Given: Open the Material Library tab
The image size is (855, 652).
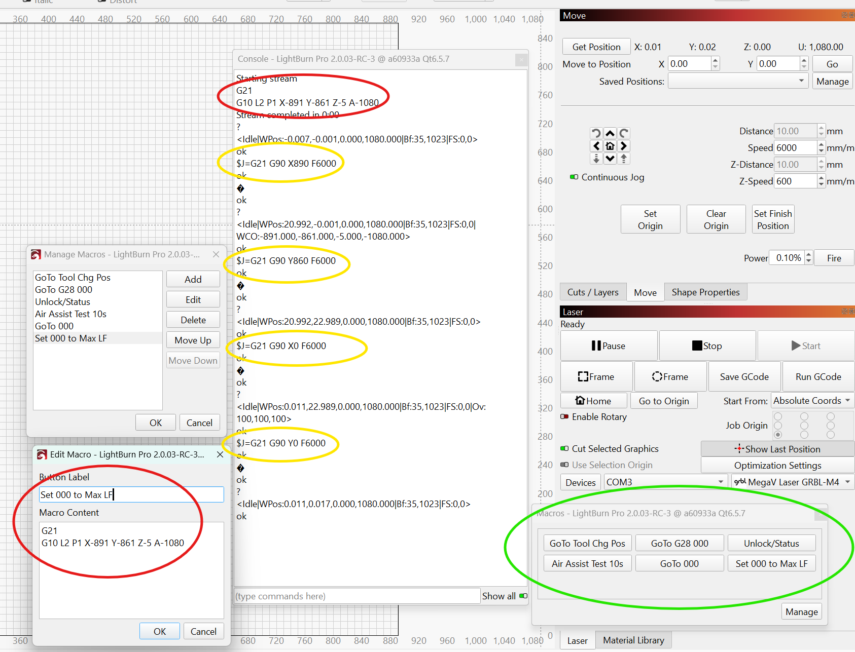Looking at the screenshot, I should coord(633,640).
